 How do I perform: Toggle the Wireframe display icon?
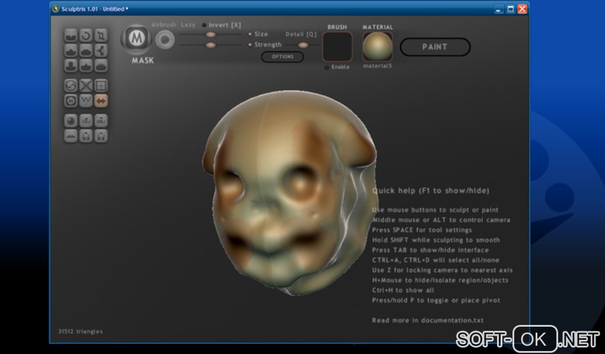click(86, 101)
